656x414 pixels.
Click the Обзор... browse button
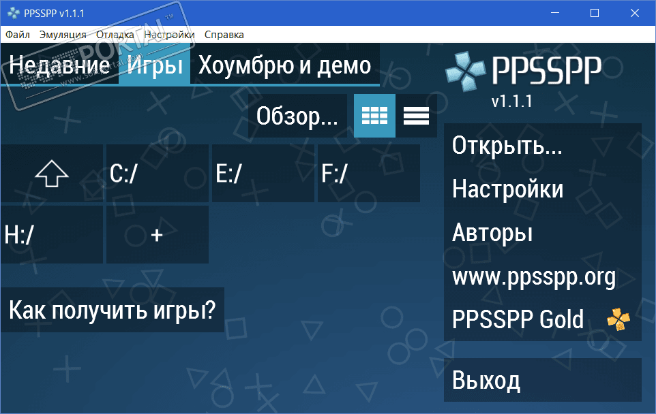[x=297, y=116]
